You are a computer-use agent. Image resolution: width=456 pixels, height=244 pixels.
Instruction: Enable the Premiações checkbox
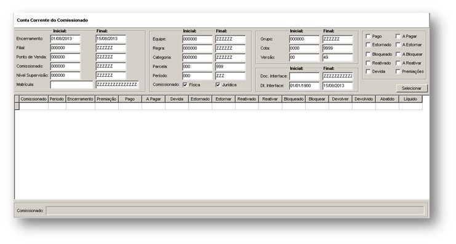tap(398, 71)
